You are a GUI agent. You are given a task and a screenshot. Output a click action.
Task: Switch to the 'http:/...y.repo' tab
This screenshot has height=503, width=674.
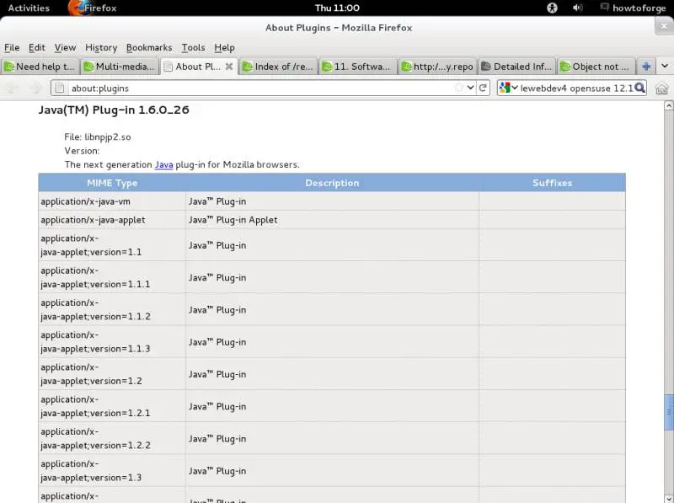[437, 67]
